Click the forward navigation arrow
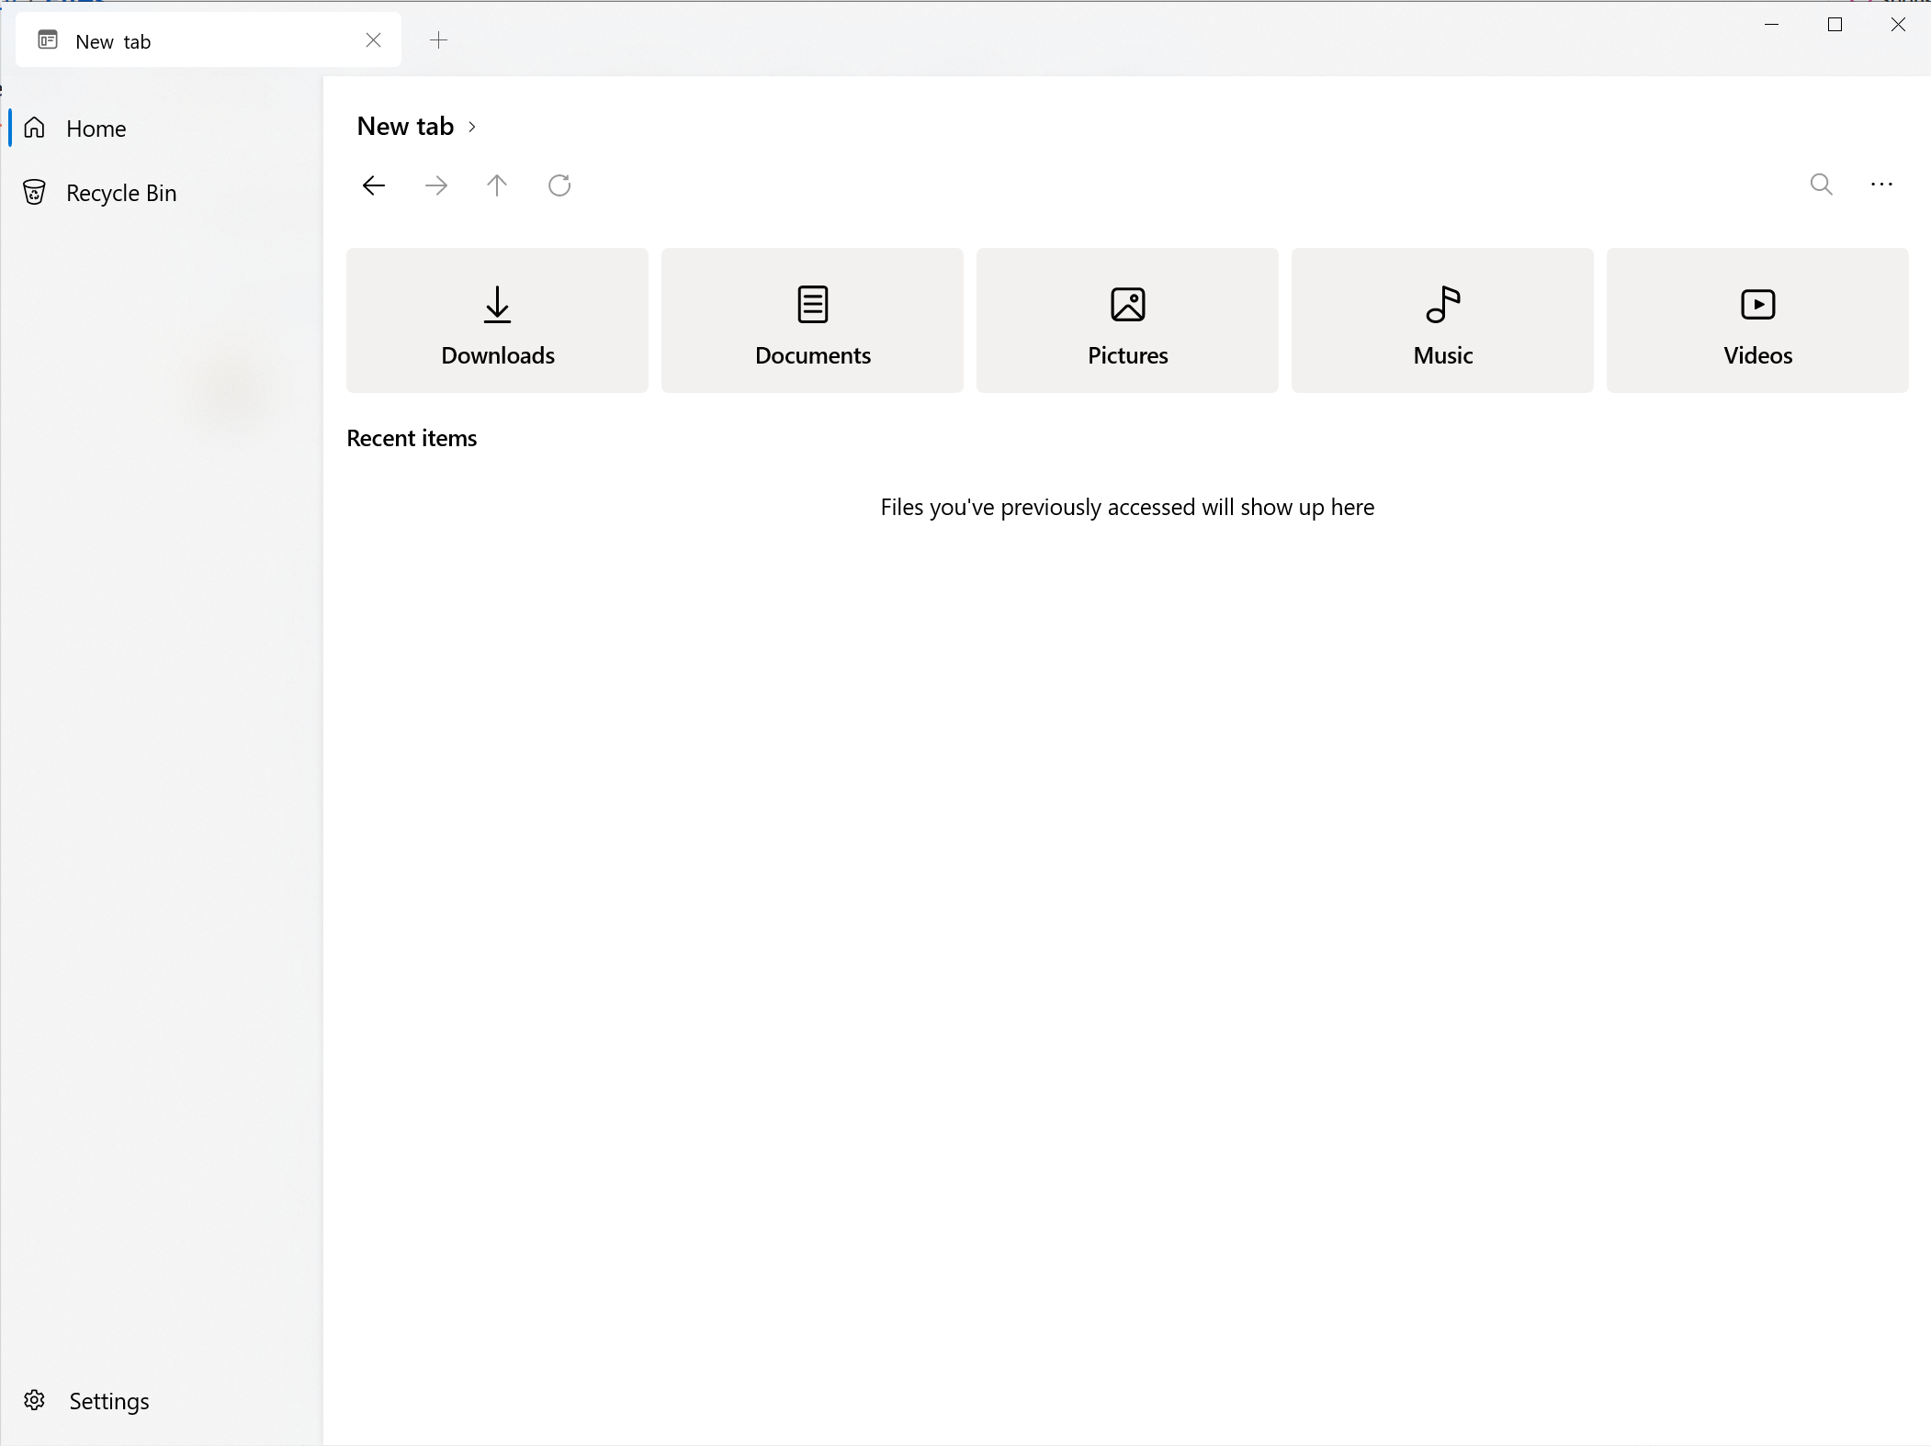1931x1446 pixels. click(x=436, y=185)
